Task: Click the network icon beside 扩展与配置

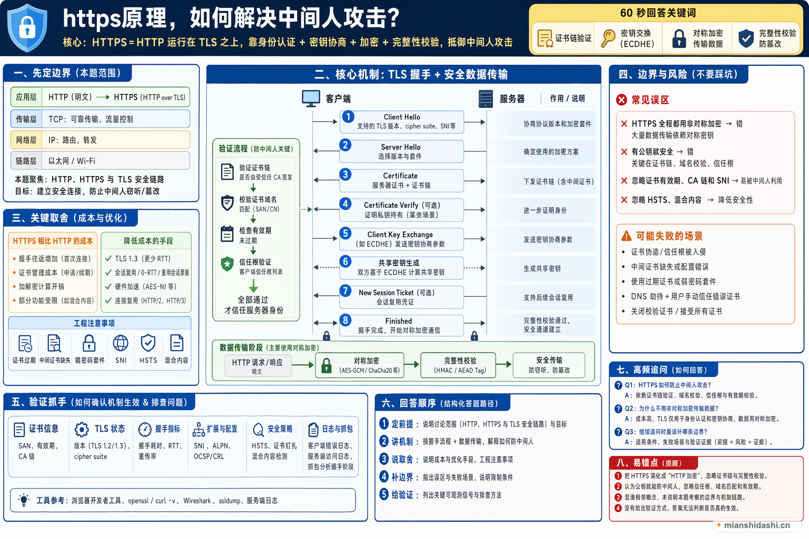Action: [x=199, y=430]
